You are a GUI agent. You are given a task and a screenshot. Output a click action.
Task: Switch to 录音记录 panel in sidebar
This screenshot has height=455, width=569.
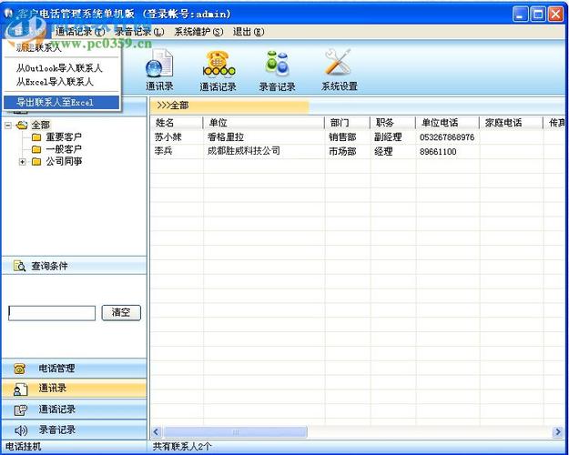point(74,430)
